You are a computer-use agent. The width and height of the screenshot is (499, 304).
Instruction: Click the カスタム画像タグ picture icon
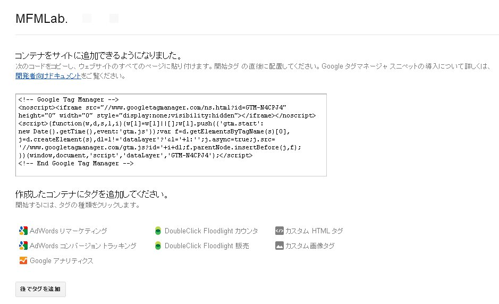click(x=279, y=246)
